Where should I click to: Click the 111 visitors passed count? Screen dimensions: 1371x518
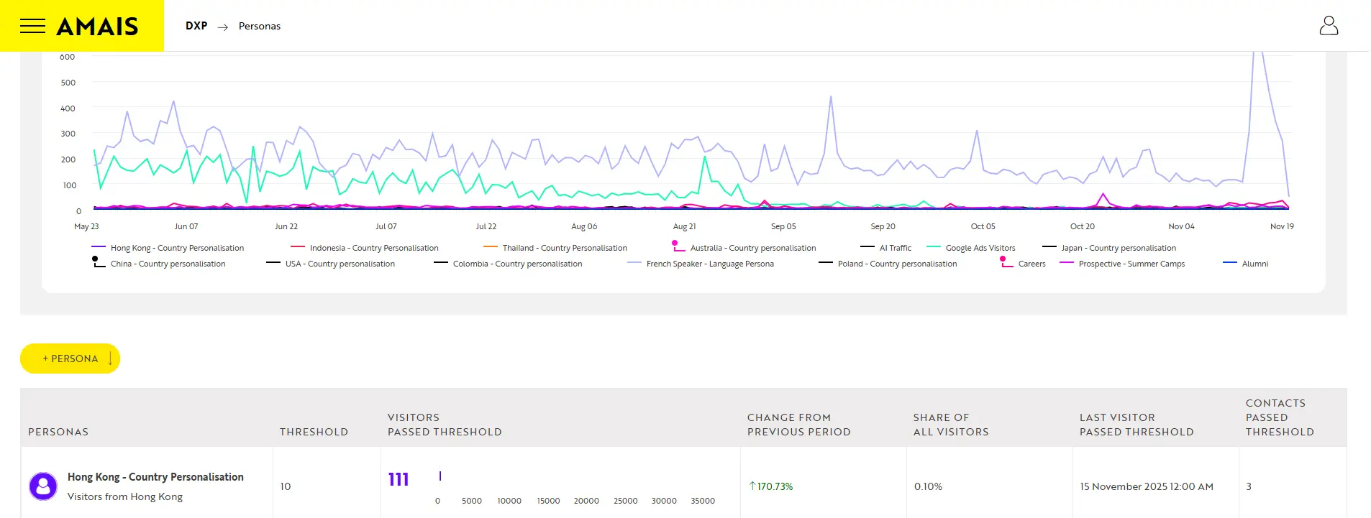click(398, 479)
